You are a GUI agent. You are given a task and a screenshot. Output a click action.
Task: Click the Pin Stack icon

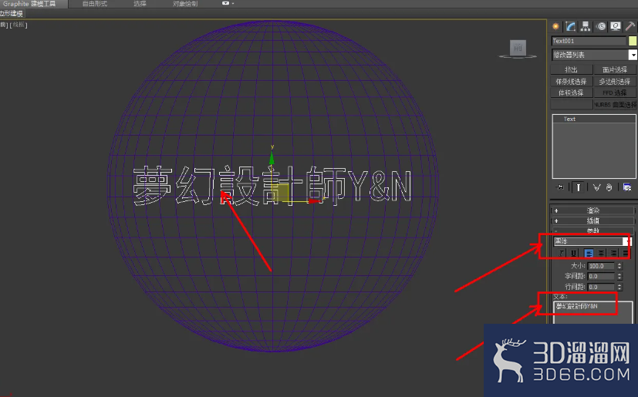560,187
